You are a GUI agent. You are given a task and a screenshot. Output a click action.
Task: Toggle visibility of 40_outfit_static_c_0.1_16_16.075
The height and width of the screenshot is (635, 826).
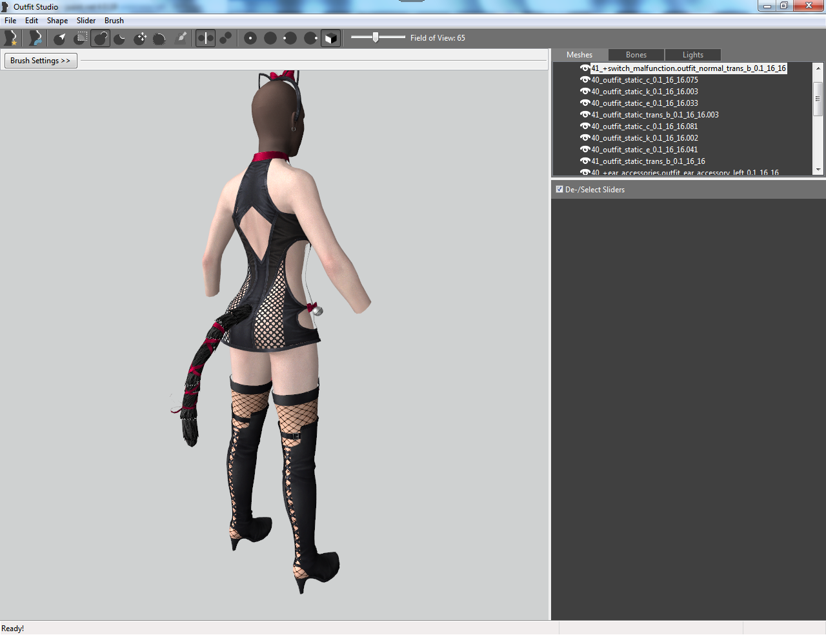pyautogui.click(x=585, y=80)
